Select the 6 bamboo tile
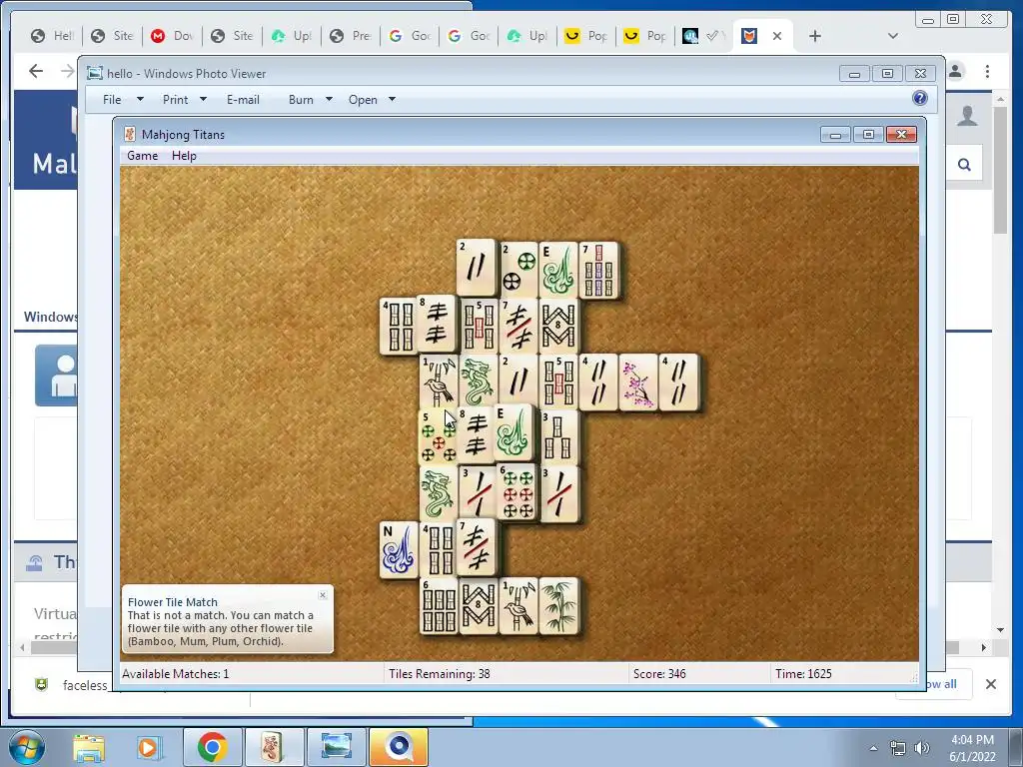The height and width of the screenshot is (767, 1023). click(x=439, y=606)
